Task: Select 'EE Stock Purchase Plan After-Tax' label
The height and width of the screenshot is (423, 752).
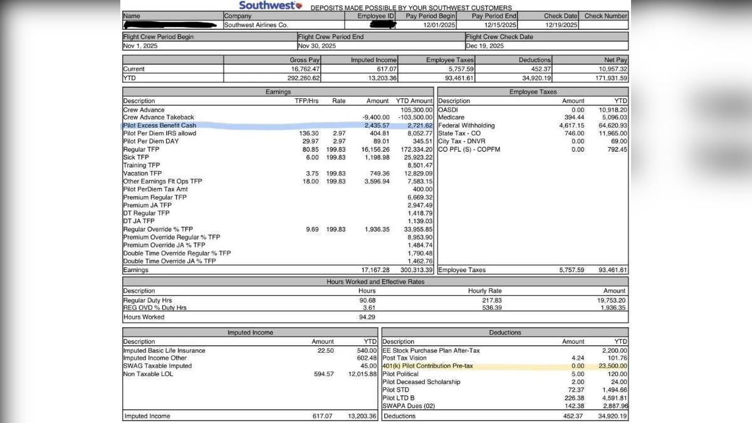Action: point(431,351)
